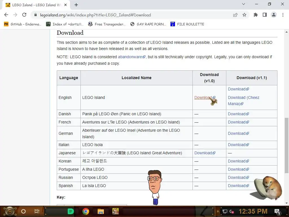The width and height of the screenshot is (289, 217).
Task: Click the Download section heading
Action: pyautogui.click(x=70, y=33)
